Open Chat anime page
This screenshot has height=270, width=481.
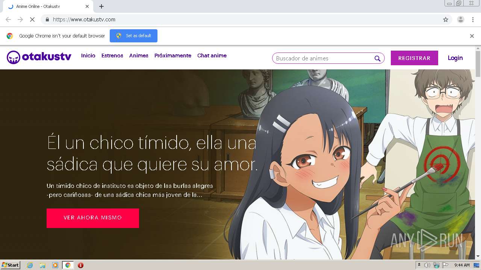point(212,55)
